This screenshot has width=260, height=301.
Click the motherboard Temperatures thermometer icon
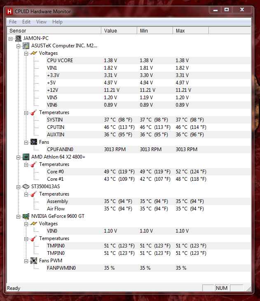pos(34,112)
